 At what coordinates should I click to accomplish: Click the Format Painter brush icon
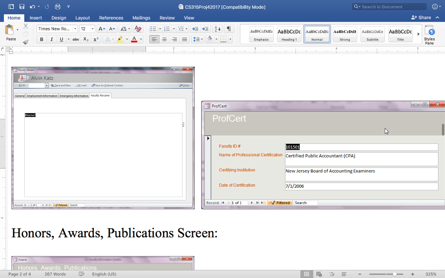(x=26, y=42)
